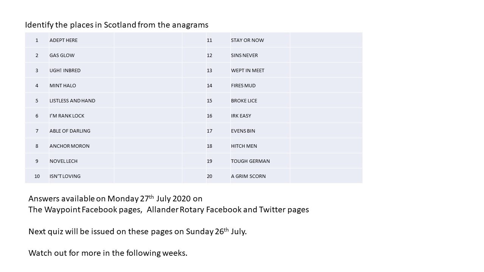
Task: Select the SINS NEVER anagram cell
Action: point(260,55)
